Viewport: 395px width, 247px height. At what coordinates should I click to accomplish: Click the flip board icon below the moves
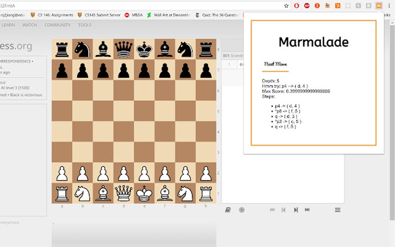[x=228, y=209]
